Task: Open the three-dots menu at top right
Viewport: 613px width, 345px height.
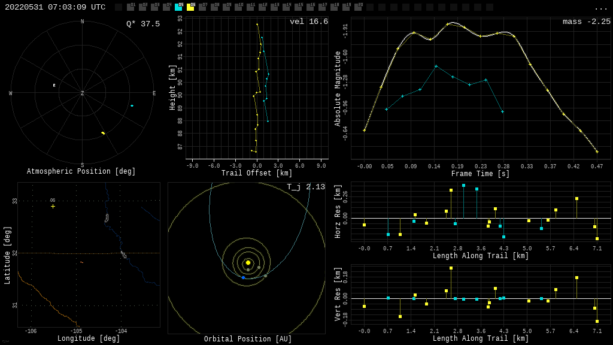Action: coord(600,8)
